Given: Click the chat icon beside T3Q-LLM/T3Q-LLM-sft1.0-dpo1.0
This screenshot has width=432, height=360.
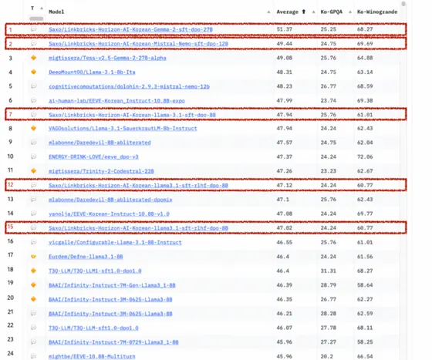Looking at the screenshot, I should tap(34, 328).
